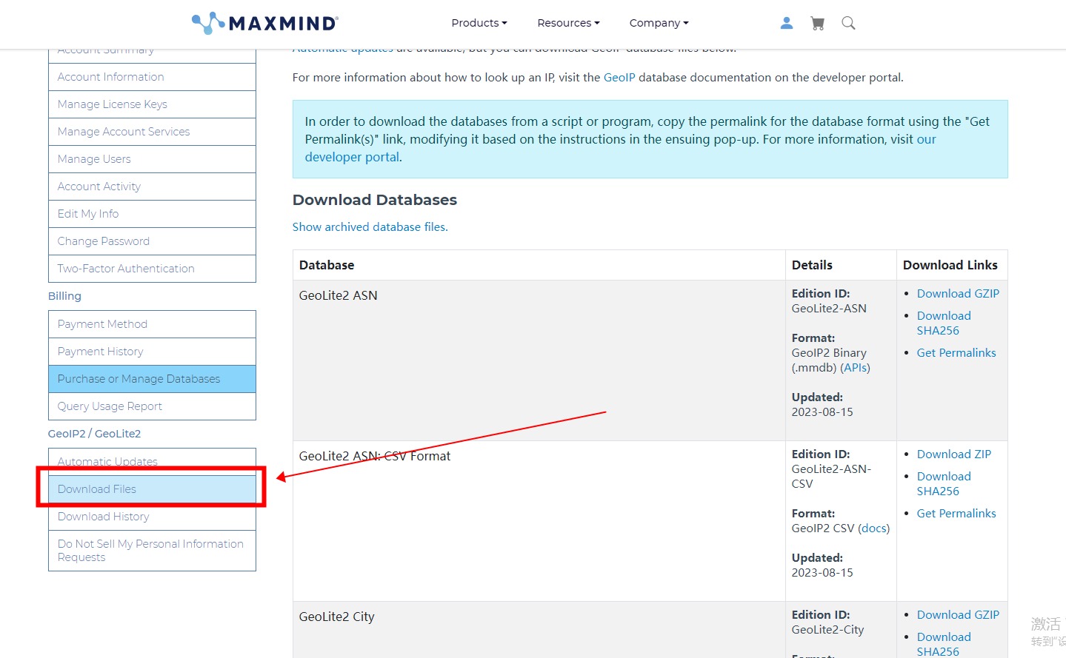The width and height of the screenshot is (1066, 658).
Task: Open Automatic Updates in sidebar
Action: [152, 462]
